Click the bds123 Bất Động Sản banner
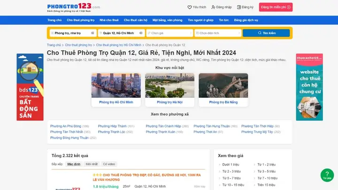This screenshot has width=338, height=190. (30, 87)
